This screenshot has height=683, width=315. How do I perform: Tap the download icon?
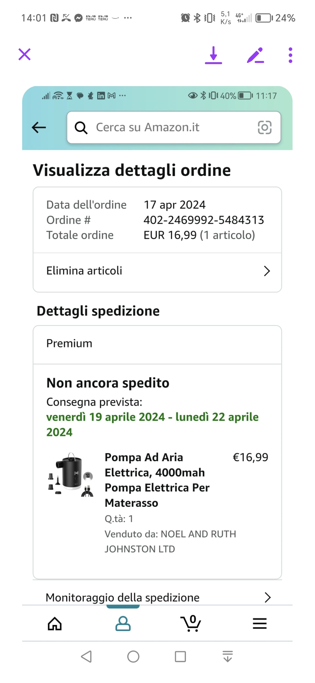point(213,55)
